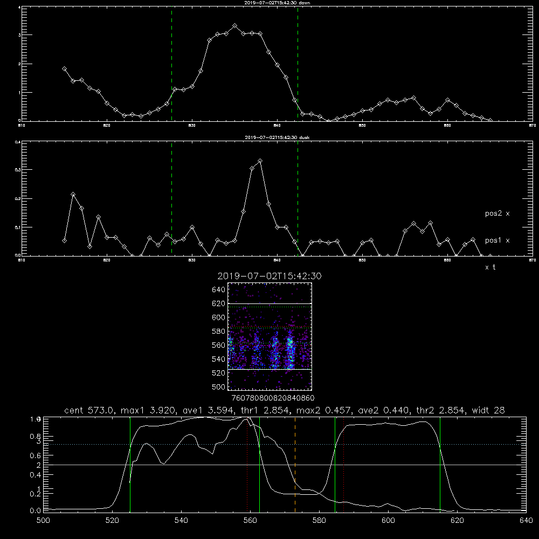Click the "600" y-axis label beside the spectrogram
Image resolution: width=539 pixels, height=539 pixels.
click(219, 317)
